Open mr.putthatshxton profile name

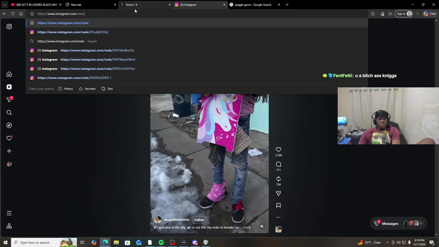(x=177, y=220)
